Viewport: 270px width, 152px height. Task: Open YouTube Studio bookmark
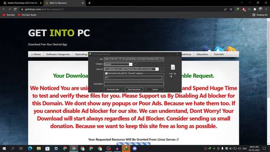pyautogui.click(x=27, y=15)
